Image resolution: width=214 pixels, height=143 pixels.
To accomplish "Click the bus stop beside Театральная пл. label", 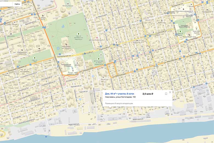I will click(x=60, y=54).
